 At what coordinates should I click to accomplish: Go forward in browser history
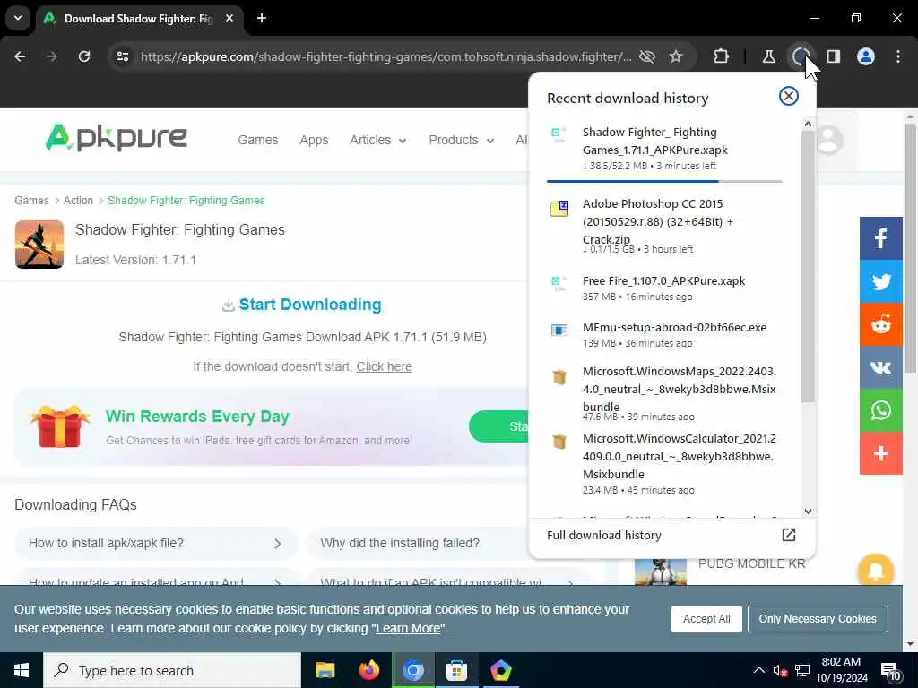pos(51,56)
